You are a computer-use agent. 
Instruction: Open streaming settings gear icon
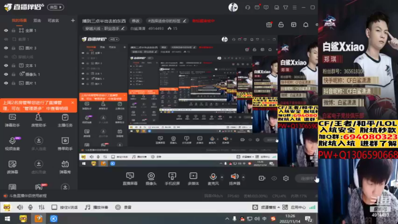(x=286, y=178)
